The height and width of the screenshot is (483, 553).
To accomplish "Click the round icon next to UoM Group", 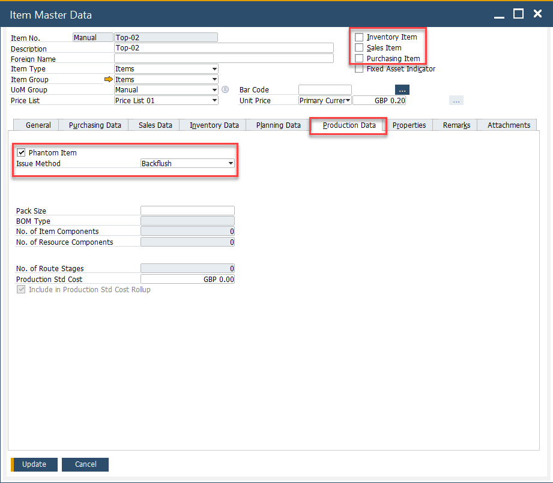I will pos(225,90).
